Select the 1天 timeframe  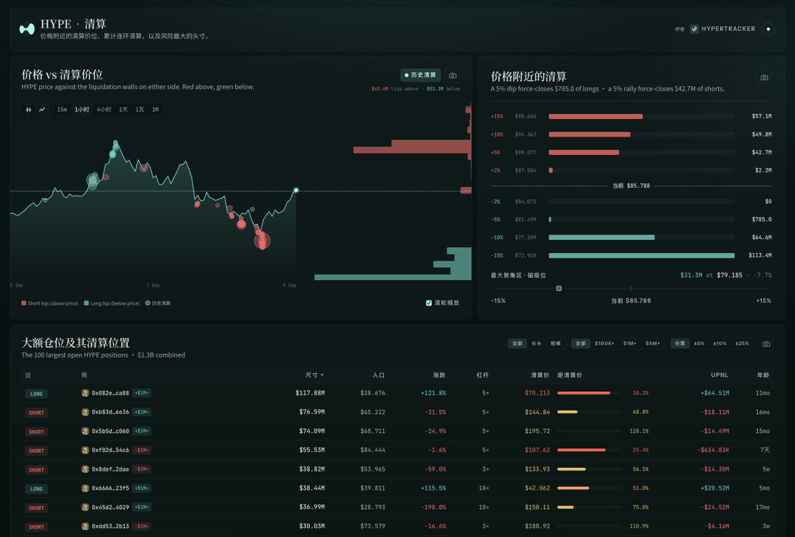click(123, 109)
